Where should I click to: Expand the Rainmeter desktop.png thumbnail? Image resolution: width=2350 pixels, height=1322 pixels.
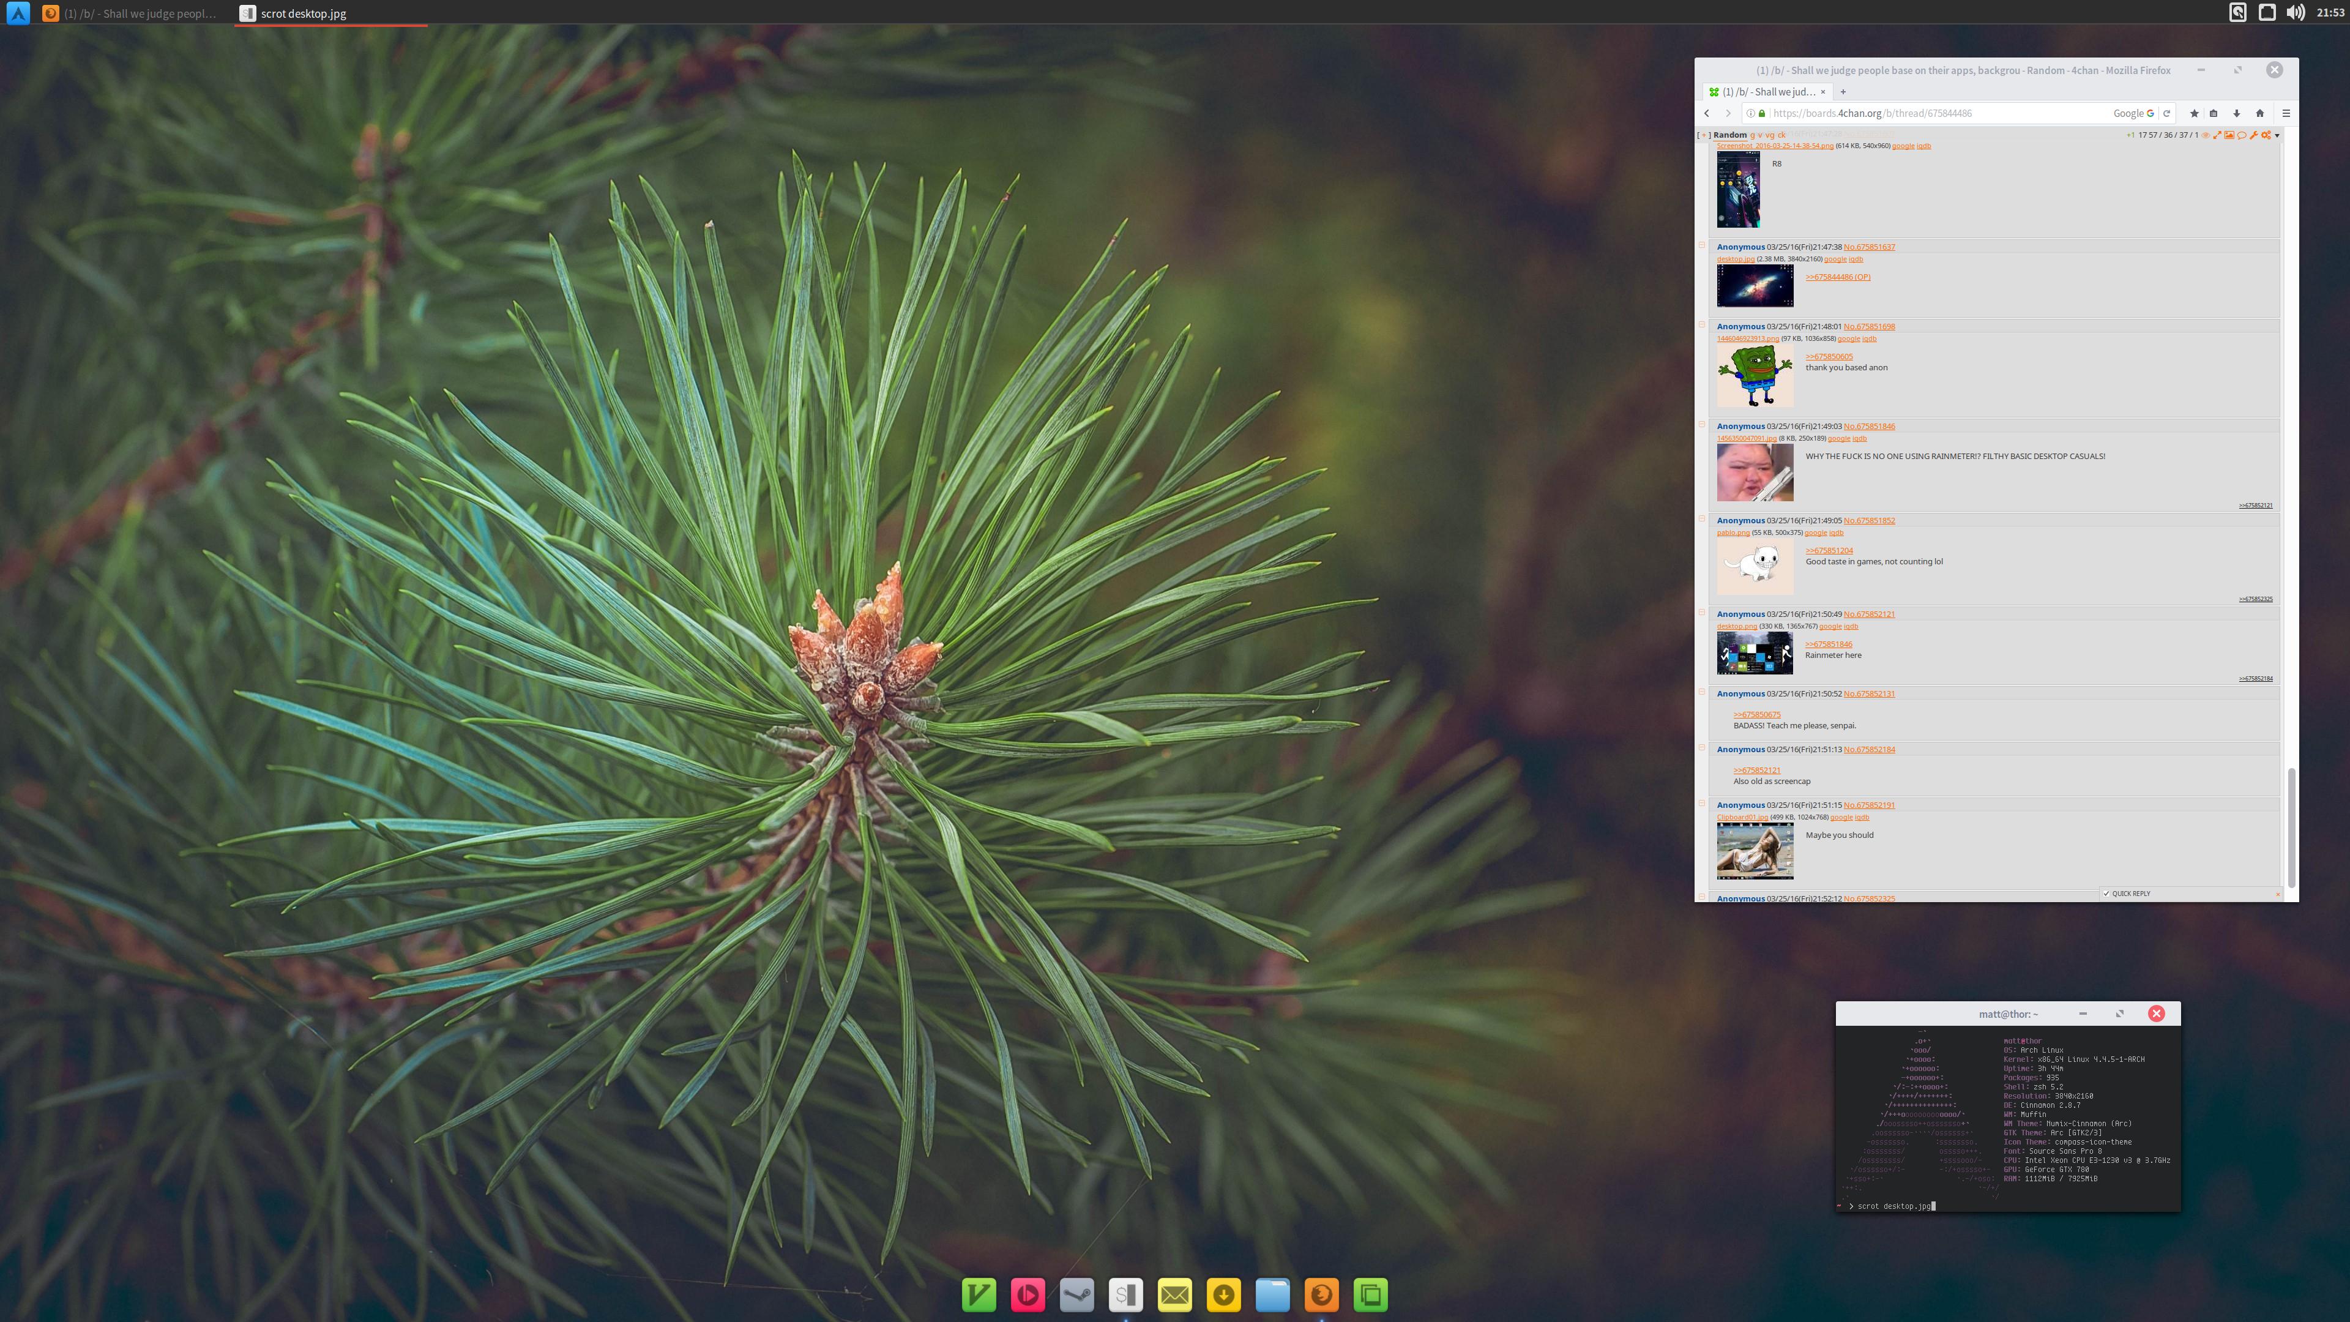coord(1755,653)
